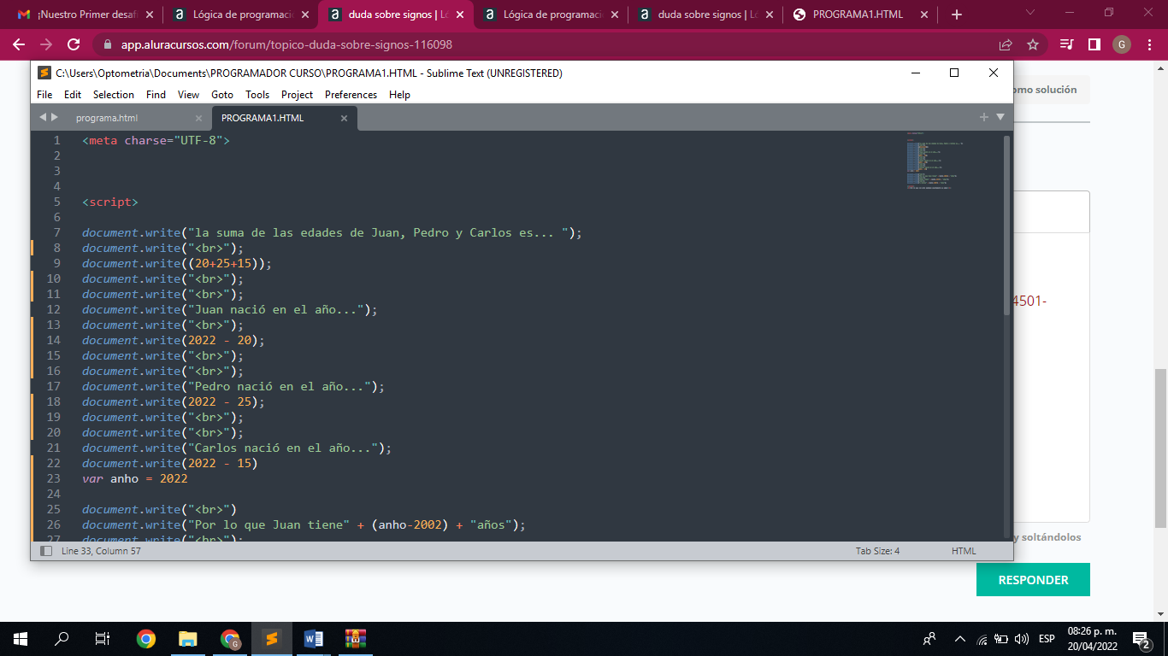Click the code minimap preview
The image size is (1168, 656).
point(935,160)
